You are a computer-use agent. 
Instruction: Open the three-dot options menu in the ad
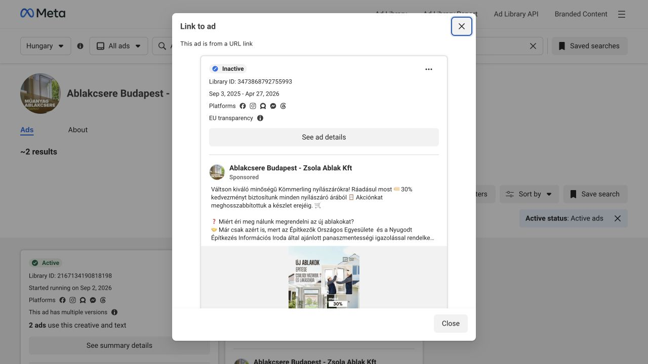[x=429, y=69]
